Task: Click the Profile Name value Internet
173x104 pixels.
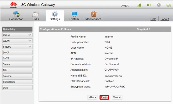Action: tap(109, 36)
